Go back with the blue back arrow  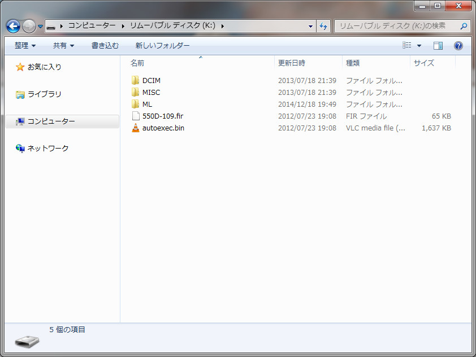point(13,27)
